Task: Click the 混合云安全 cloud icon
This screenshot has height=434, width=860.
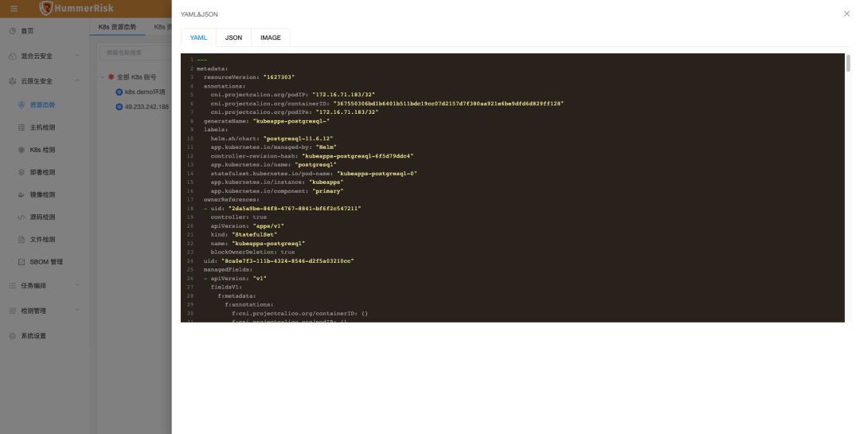Action: pos(13,56)
